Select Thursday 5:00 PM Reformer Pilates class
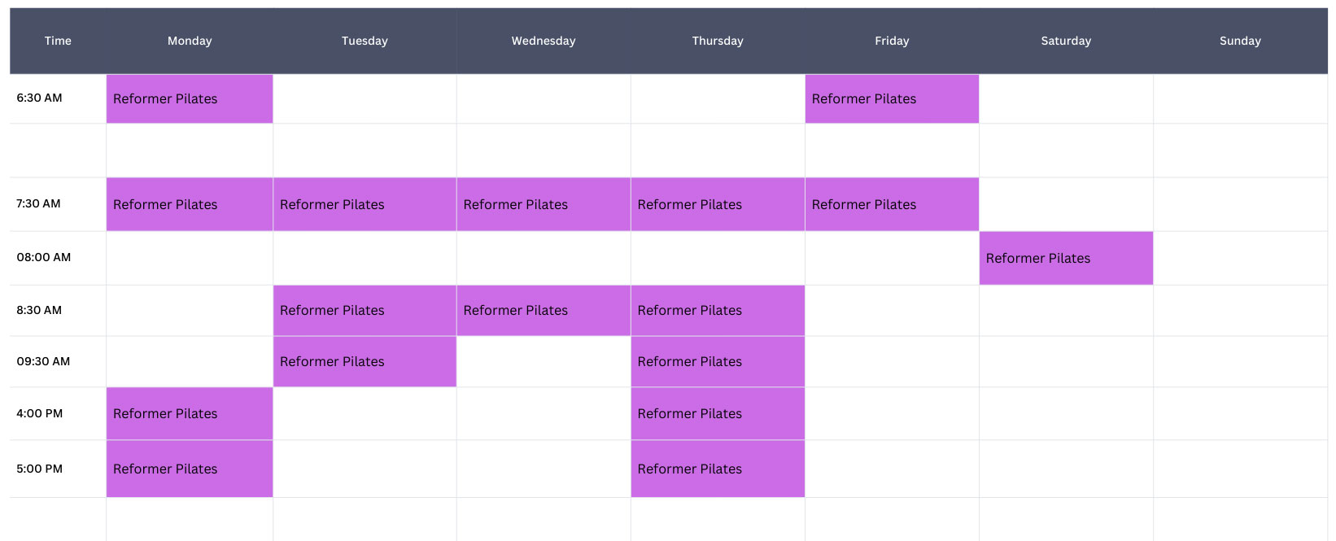Image resolution: width=1336 pixels, height=541 pixels. coord(718,469)
